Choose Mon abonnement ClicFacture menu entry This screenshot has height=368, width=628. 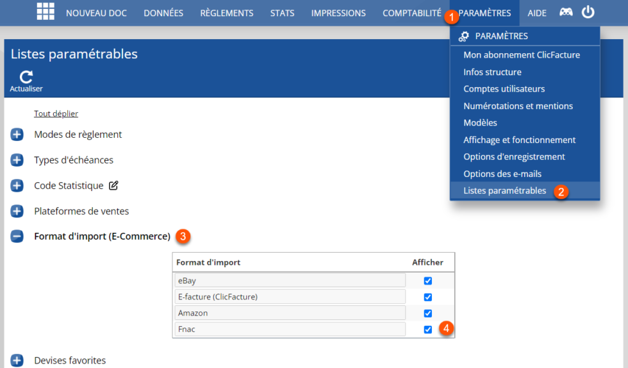coord(522,55)
